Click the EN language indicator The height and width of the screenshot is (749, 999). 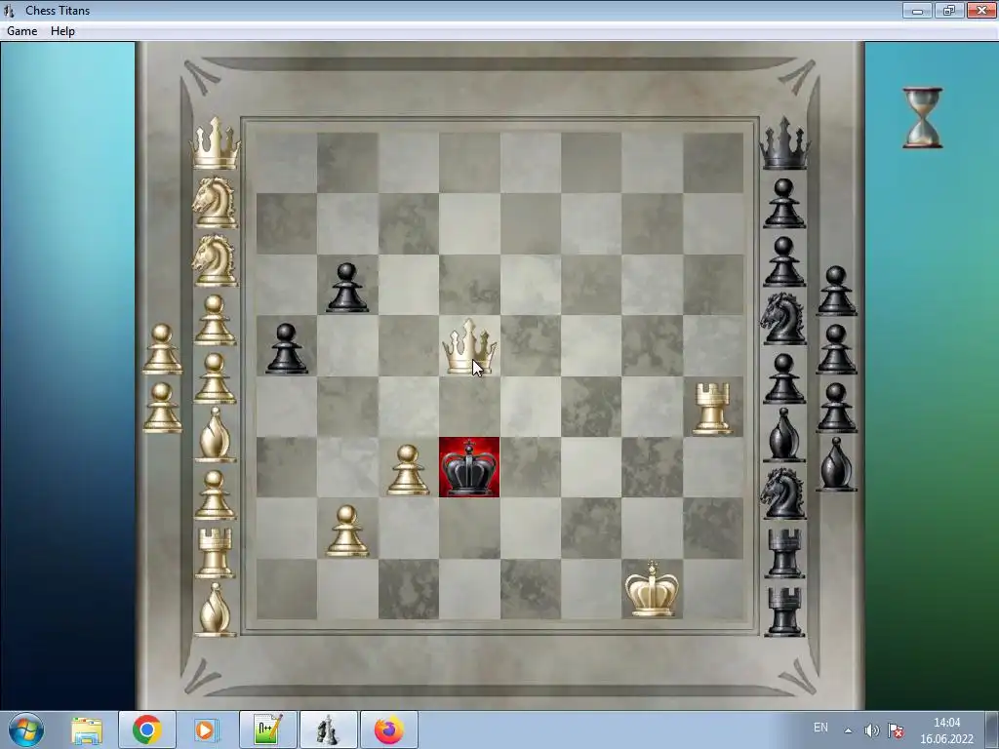820,728
